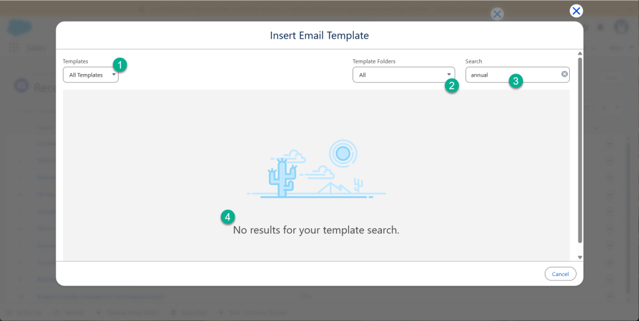
Task: Click the "No results for your template search" message
Action: pyautogui.click(x=316, y=230)
